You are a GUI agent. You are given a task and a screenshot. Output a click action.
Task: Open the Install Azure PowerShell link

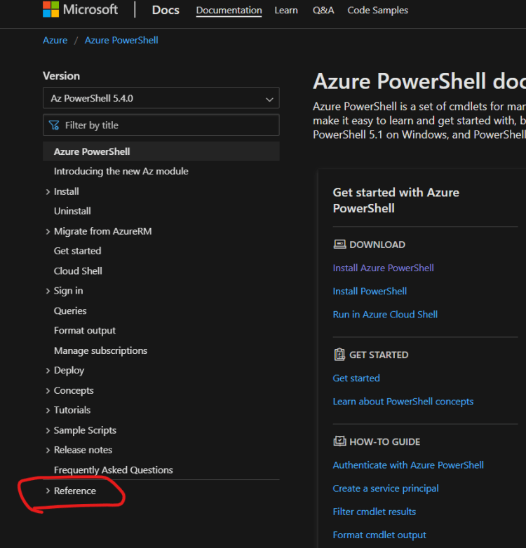(384, 268)
